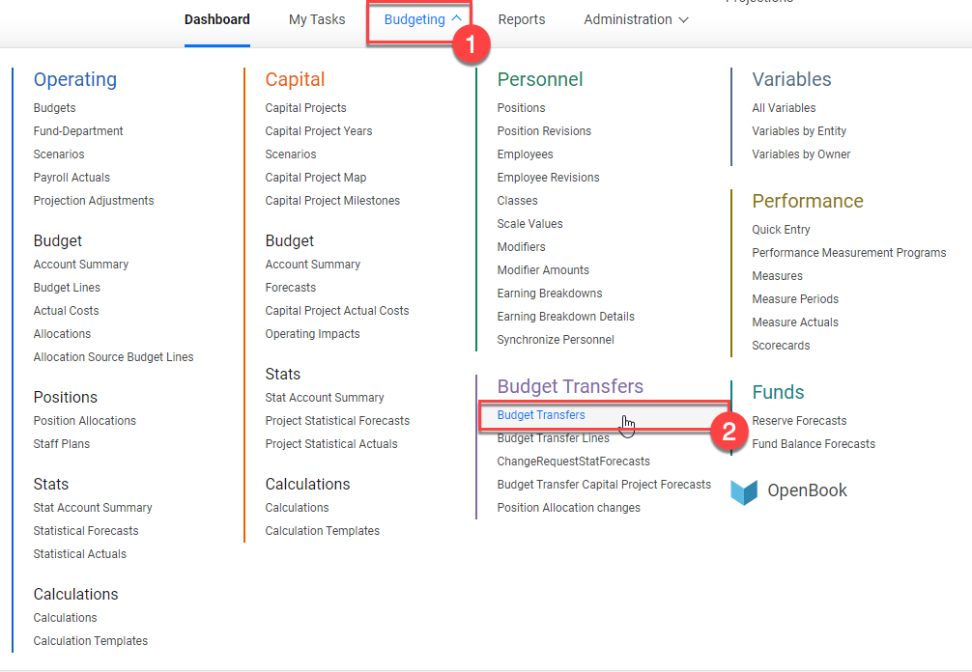972x672 pixels.
Task: View Budget Transfer Capital Project Forecasts
Action: tap(604, 484)
